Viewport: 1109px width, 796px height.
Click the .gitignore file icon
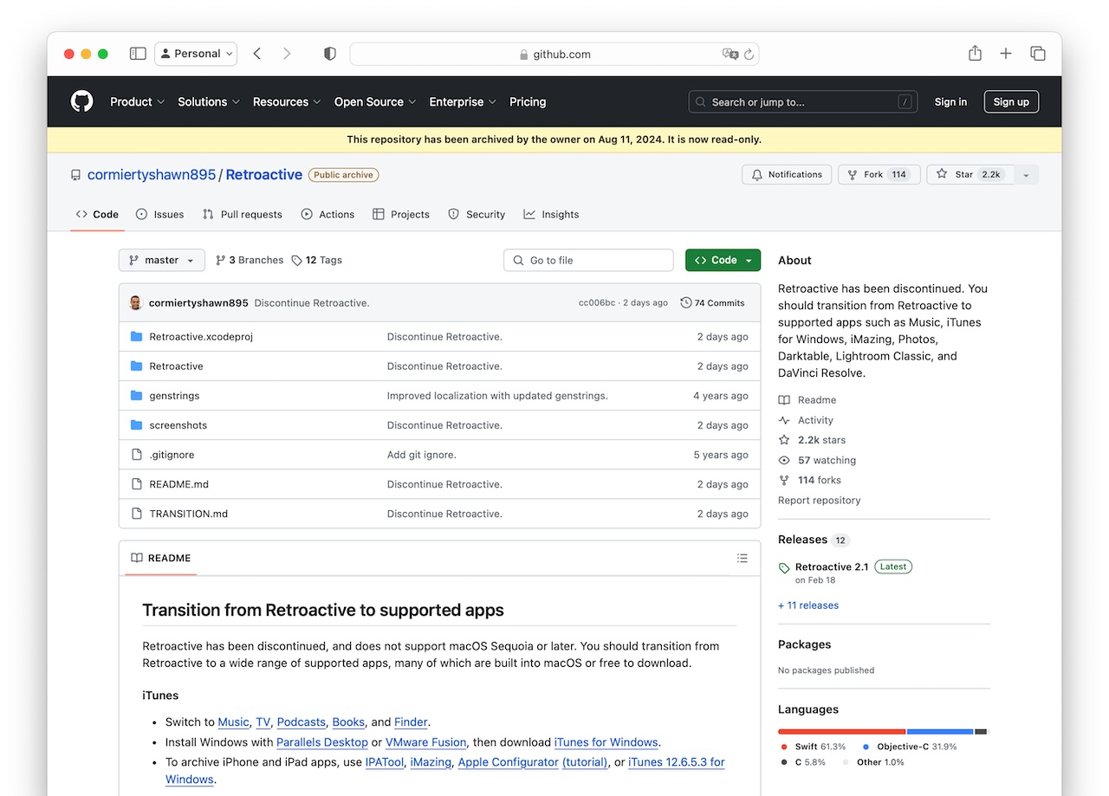coord(136,454)
